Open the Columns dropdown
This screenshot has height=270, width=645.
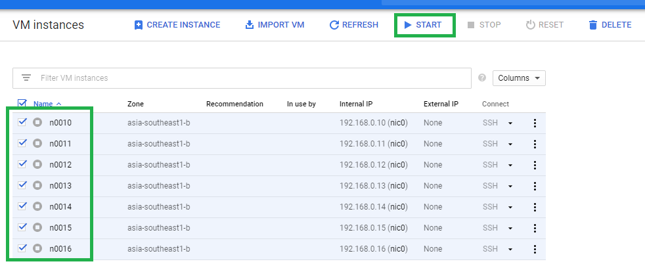(519, 78)
